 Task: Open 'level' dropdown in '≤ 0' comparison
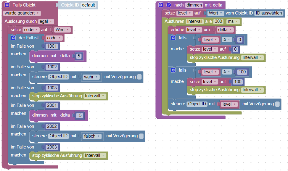click(210, 40)
